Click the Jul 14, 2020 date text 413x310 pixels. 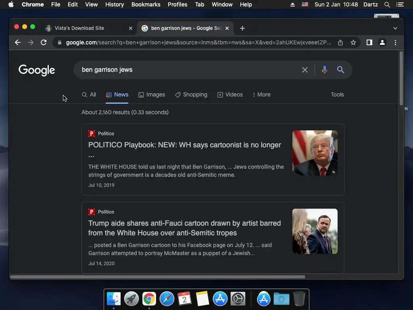(x=101, y=264)
